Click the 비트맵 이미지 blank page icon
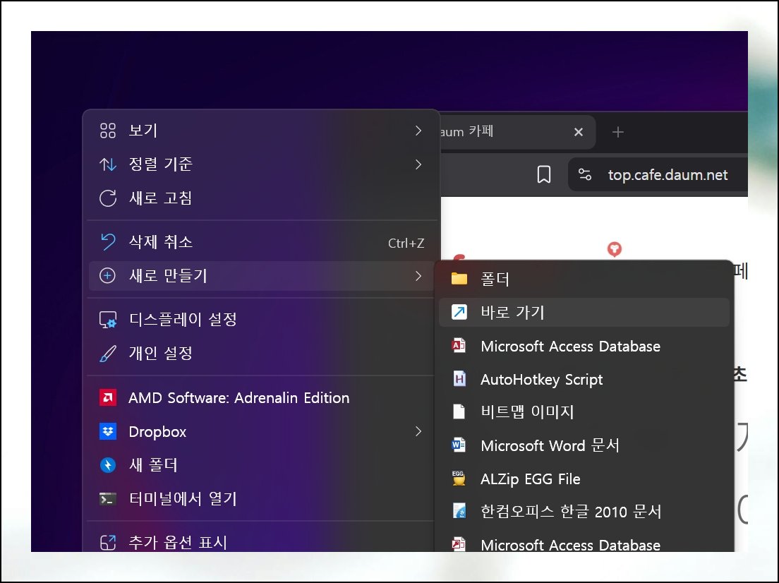Screen dimensions: 779x583 (x=459, y=411)
